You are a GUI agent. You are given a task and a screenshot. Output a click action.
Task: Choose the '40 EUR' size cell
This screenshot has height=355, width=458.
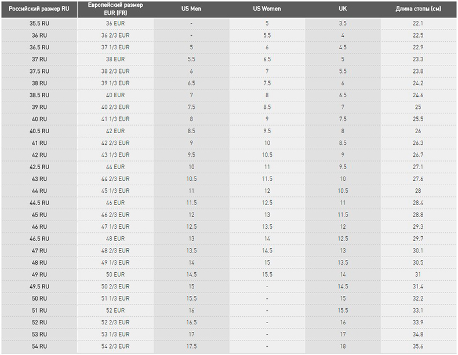pos(115,95)
